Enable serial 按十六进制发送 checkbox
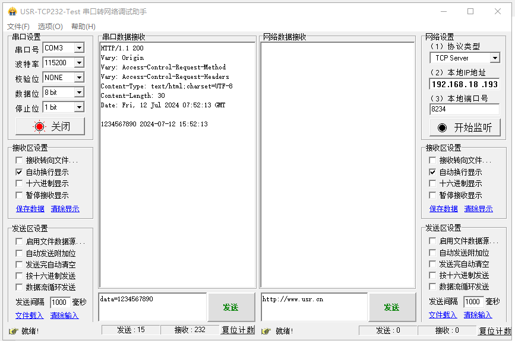The width and height of the screenshot is (515, 341). 19,276
